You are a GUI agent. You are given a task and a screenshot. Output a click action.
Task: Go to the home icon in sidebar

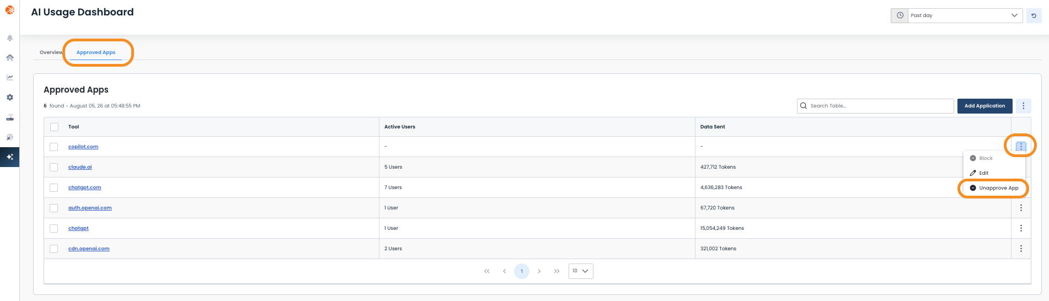click(x=10, y=58)
